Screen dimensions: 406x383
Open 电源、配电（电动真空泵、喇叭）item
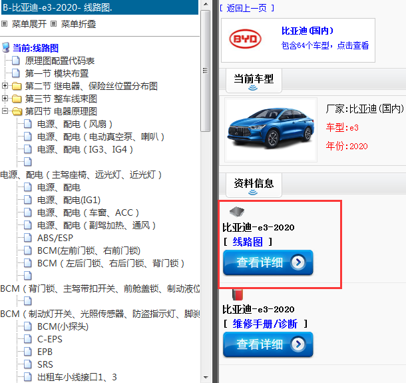(x=101, y=137)
